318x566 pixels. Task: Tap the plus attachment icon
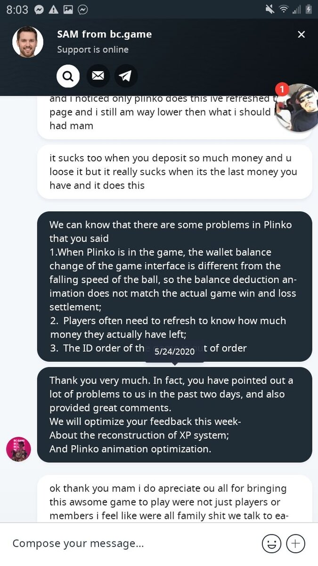point(296,543)
